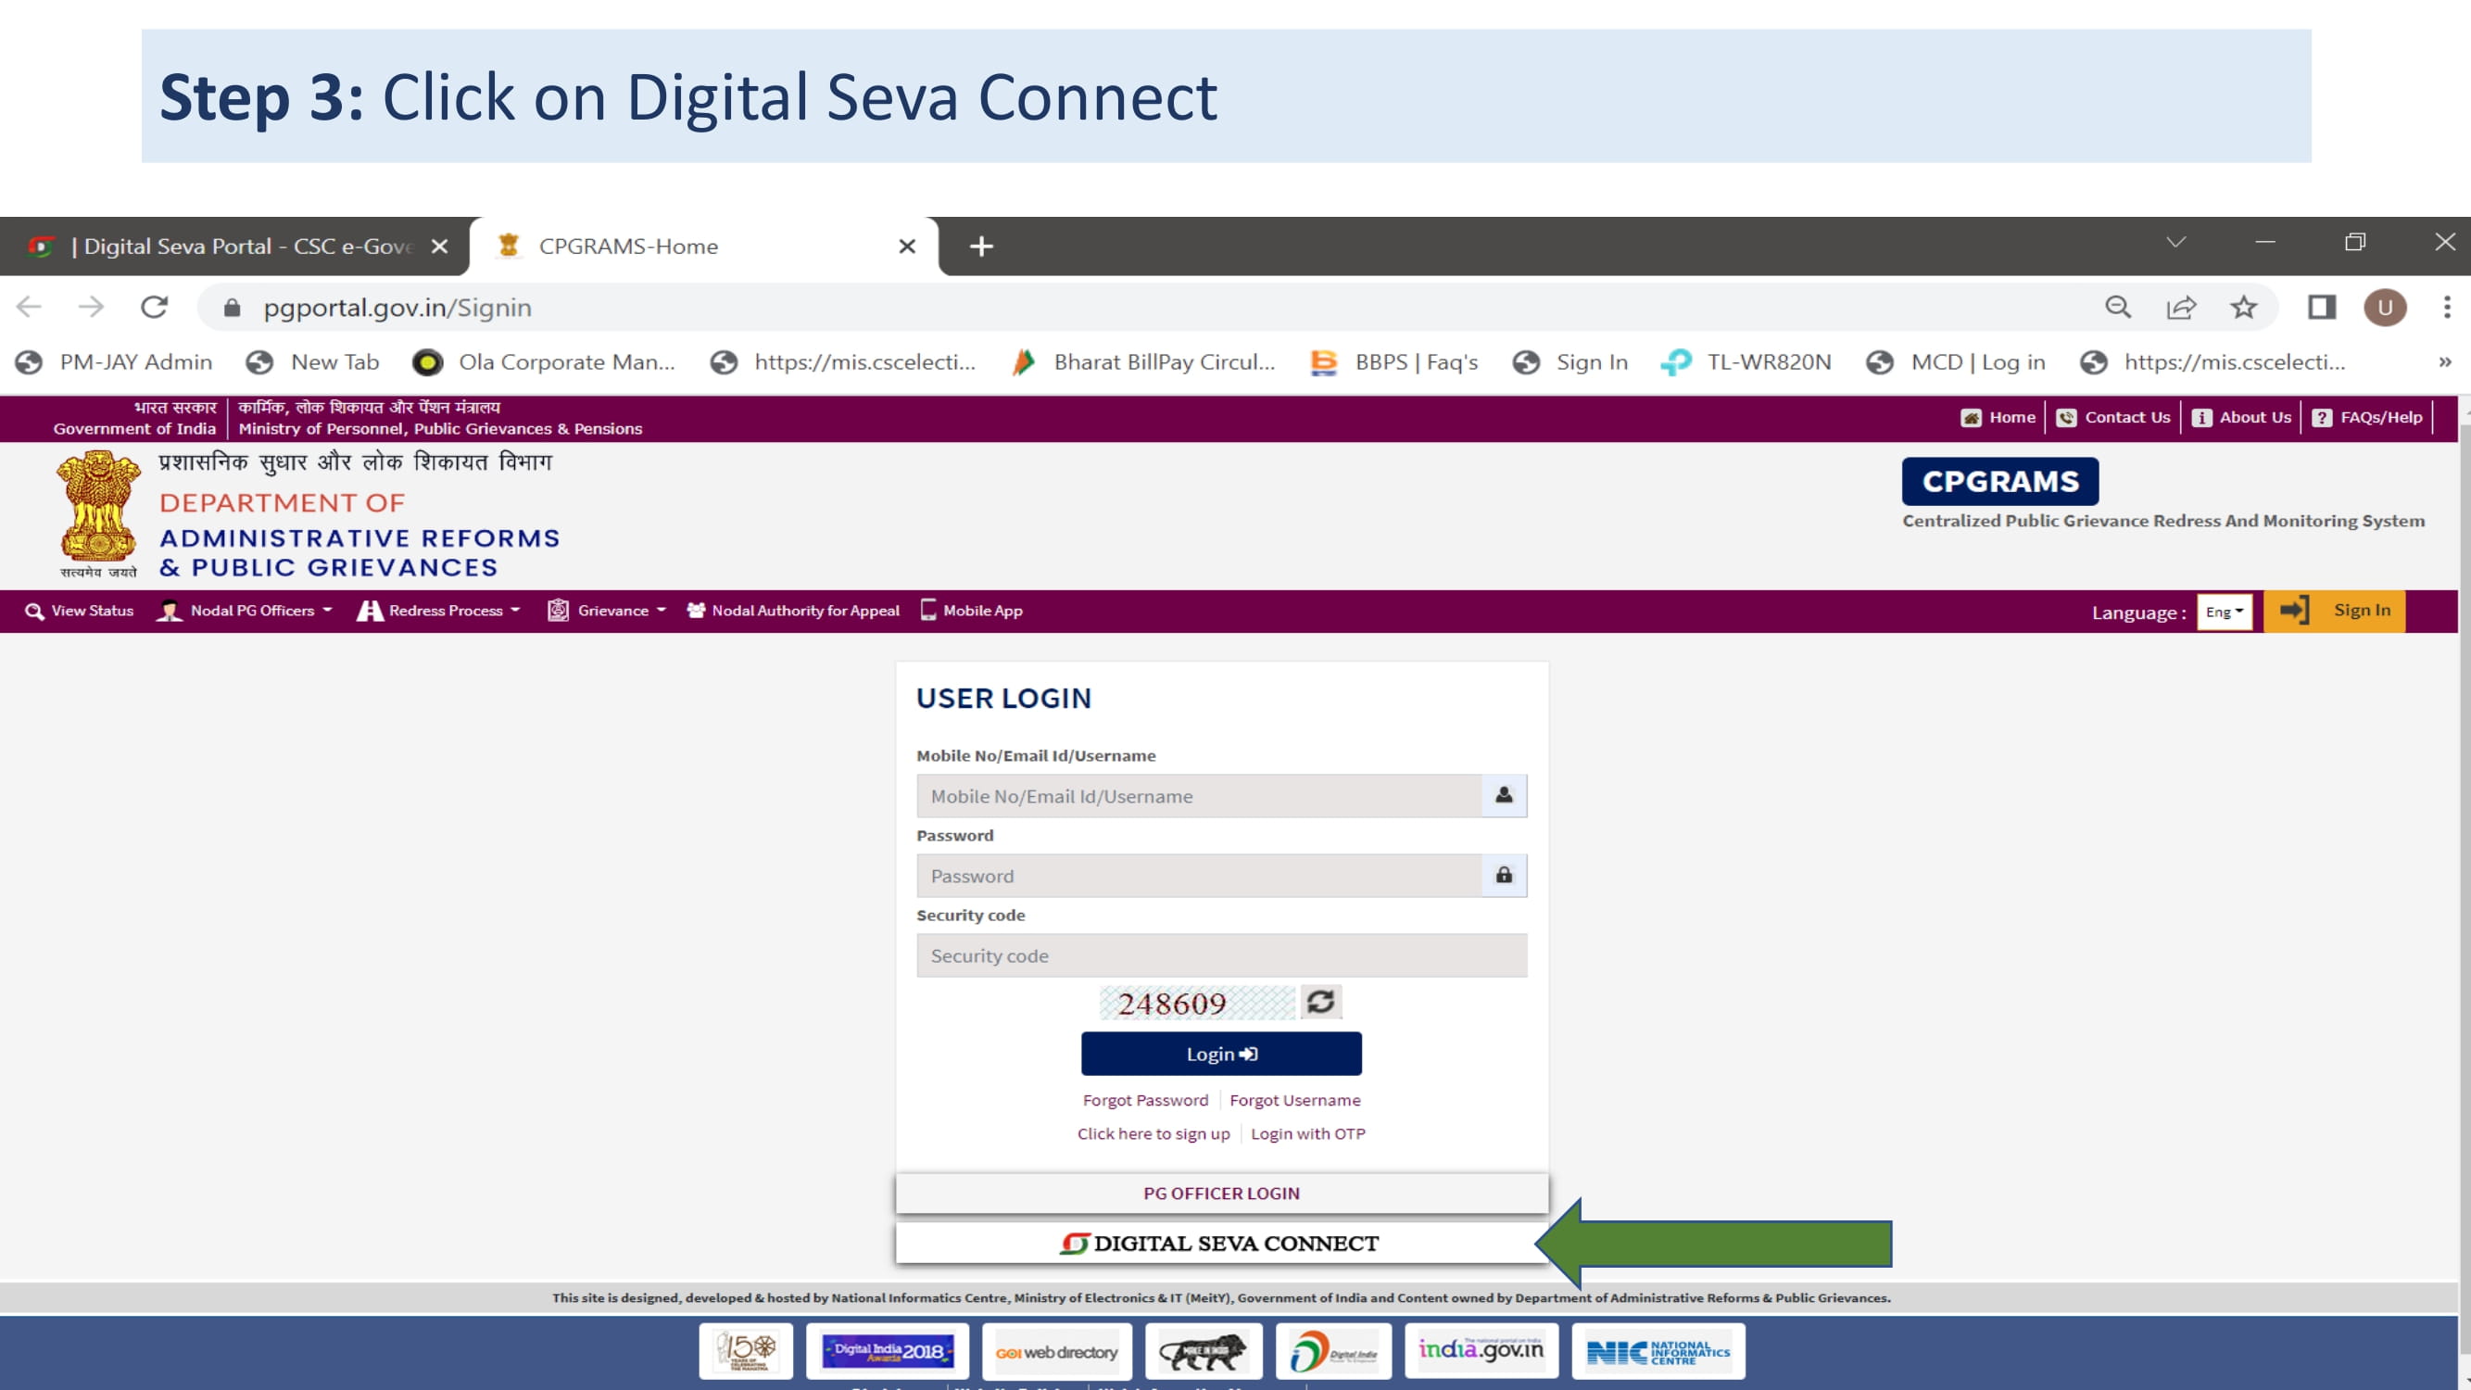Viewport: 2471px width, 1390px height.
Task: Expand the Grievance menu
Action: (x=606, y=610)
